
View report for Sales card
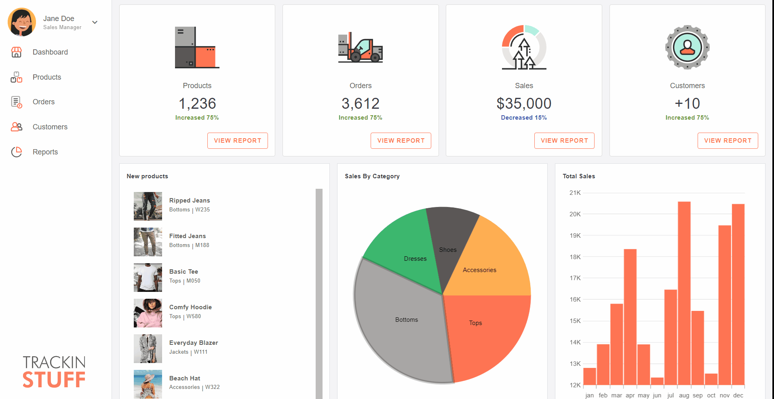(564, 141)
